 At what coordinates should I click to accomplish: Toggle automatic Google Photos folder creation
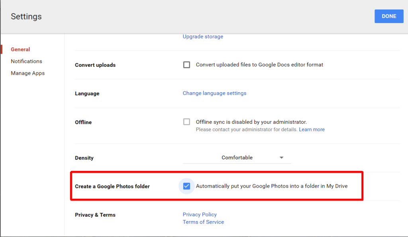(x=186, y=186)
